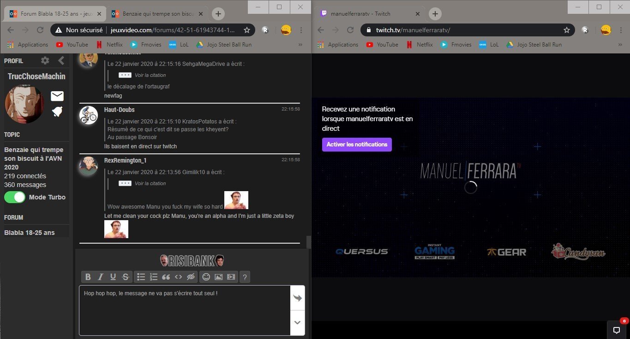Click RexRemington_1 avatar image
The width and height of the screenshot is (630, 339).
point(88,166)
